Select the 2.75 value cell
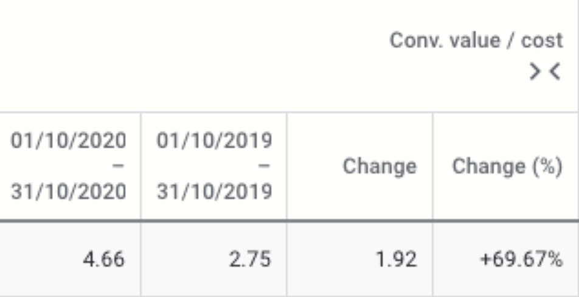 214,259
